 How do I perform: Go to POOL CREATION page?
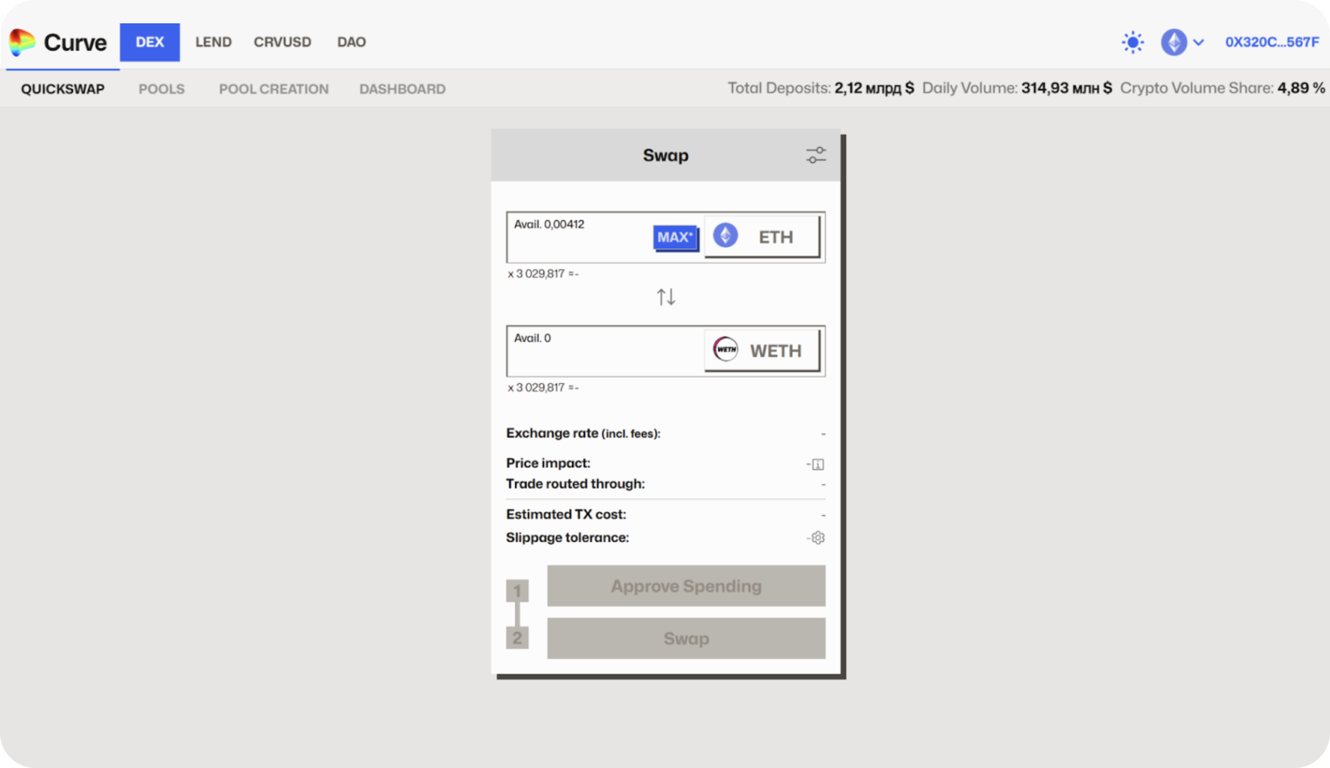274,89
